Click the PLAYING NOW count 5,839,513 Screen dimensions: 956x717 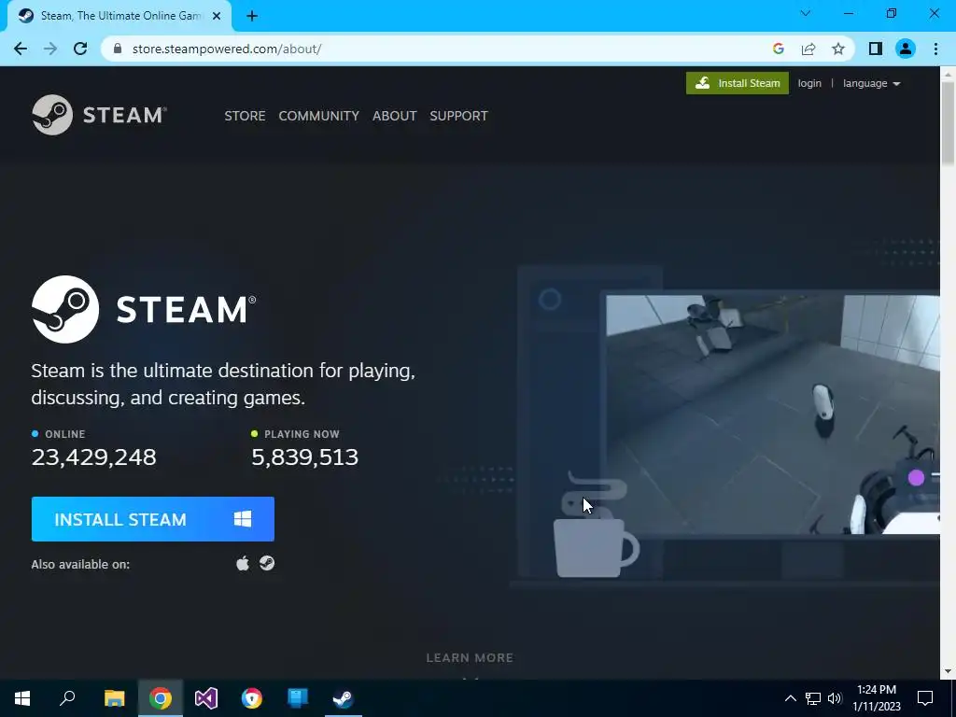pos(305,457)
